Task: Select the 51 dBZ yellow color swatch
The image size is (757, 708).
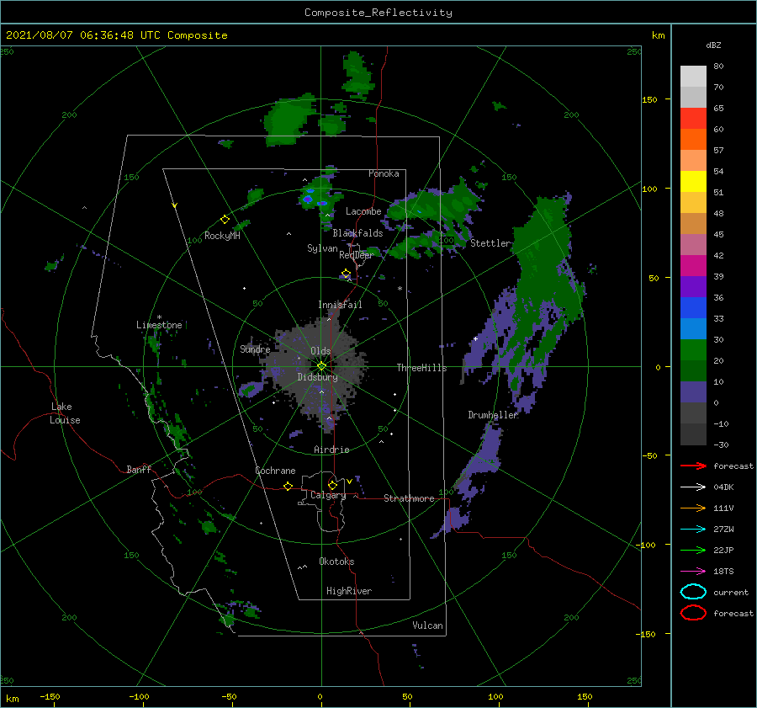Action: pyautogui.click(x=693, y=181)
